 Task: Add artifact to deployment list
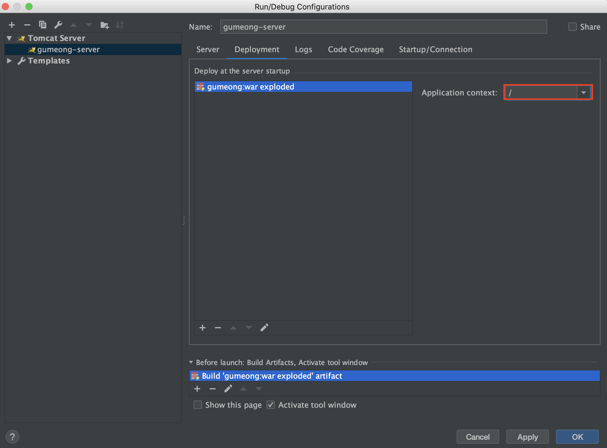[203, 328]
